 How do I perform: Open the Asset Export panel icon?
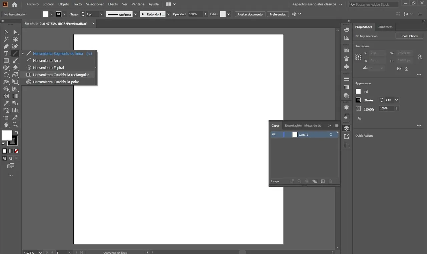click(346, 136)
